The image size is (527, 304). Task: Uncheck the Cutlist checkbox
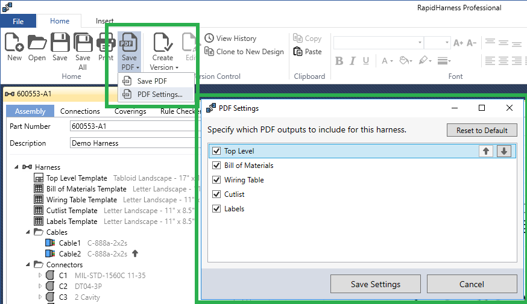coord(216,194)
